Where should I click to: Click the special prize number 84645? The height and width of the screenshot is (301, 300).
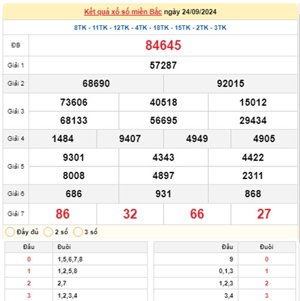point(163,45)
